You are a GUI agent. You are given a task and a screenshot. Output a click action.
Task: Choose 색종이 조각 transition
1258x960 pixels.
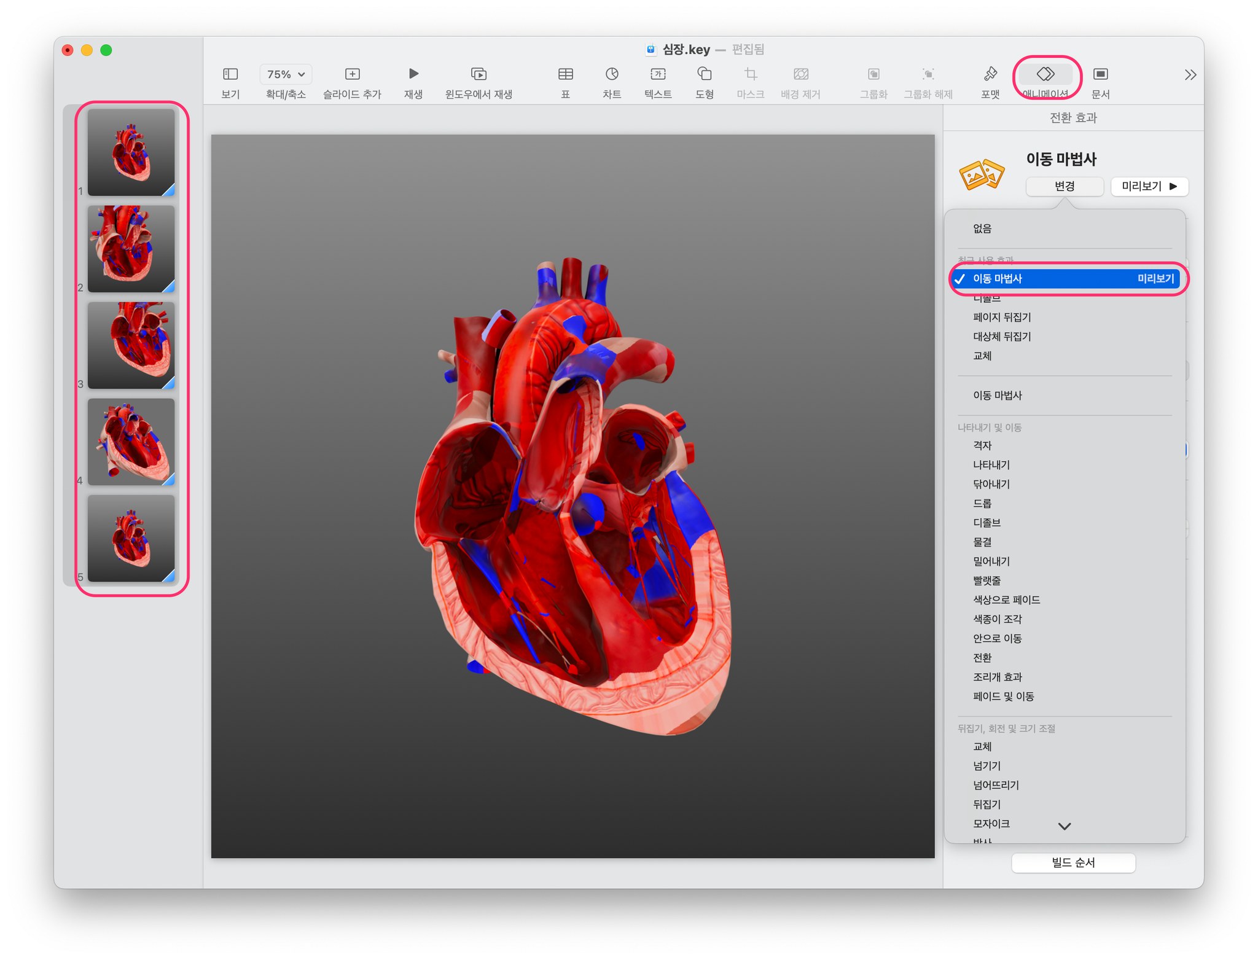pyautogui.click(x=997, y=619)
